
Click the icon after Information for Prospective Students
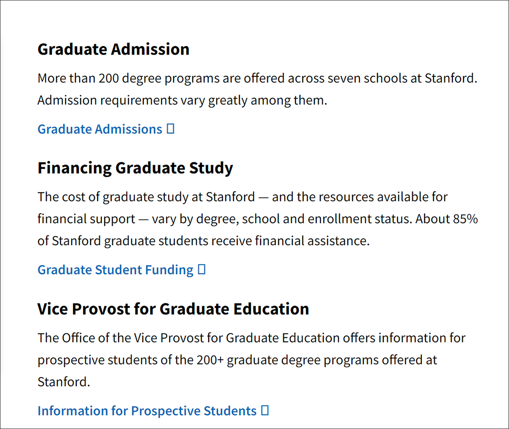pos(265,411)
